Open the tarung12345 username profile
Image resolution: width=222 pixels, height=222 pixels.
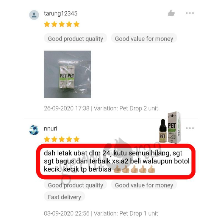(x=60, y=14)
